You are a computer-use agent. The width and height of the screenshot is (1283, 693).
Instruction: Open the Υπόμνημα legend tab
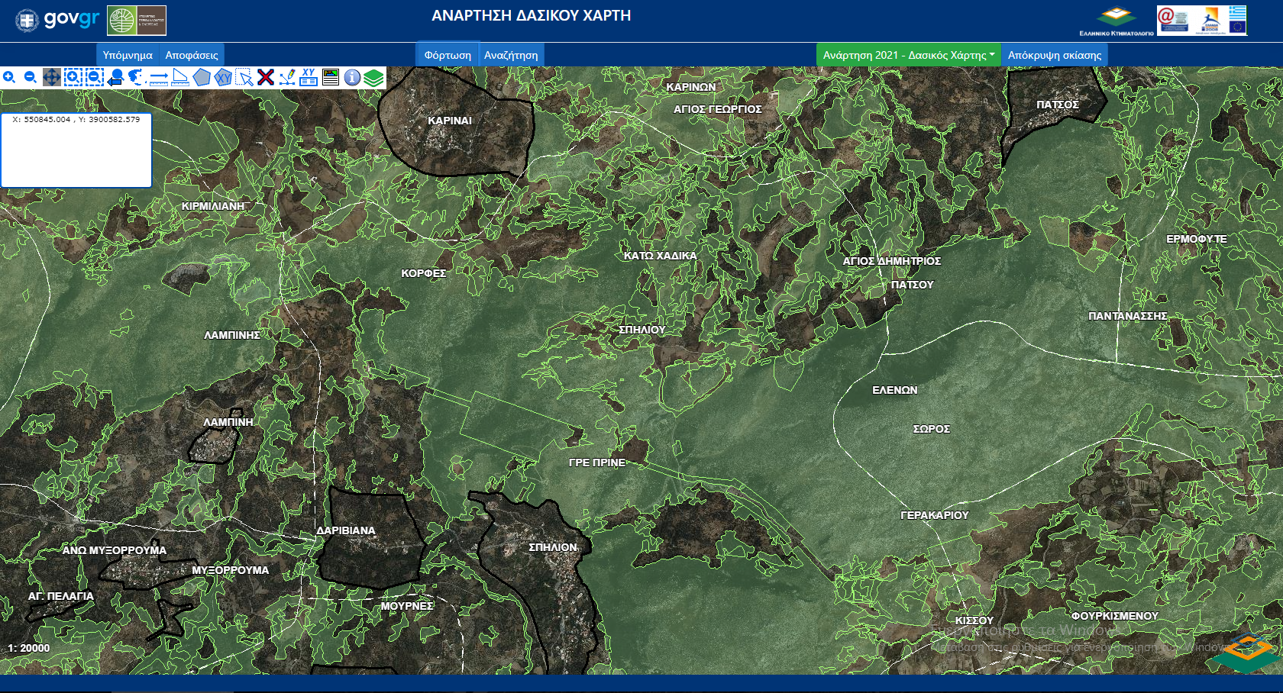coord(128,55)
